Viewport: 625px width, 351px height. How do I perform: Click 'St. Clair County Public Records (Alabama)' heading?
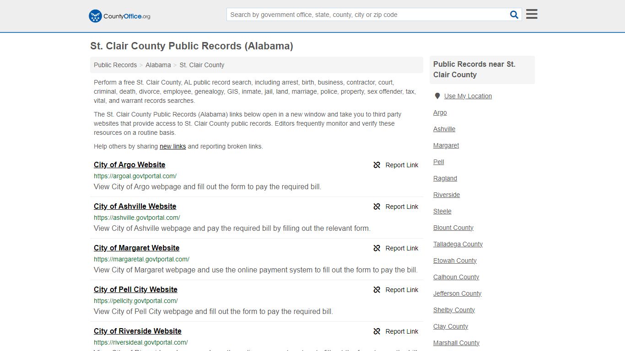(x=192, y=46)
